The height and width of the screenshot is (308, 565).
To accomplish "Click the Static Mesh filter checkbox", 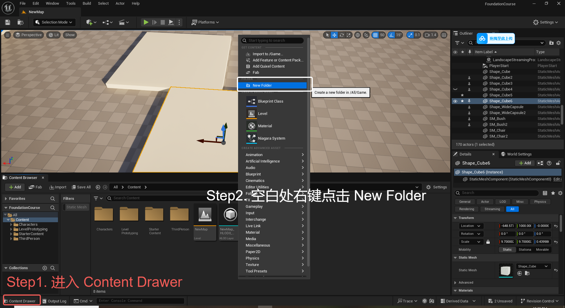I will [x=76, y=207].
